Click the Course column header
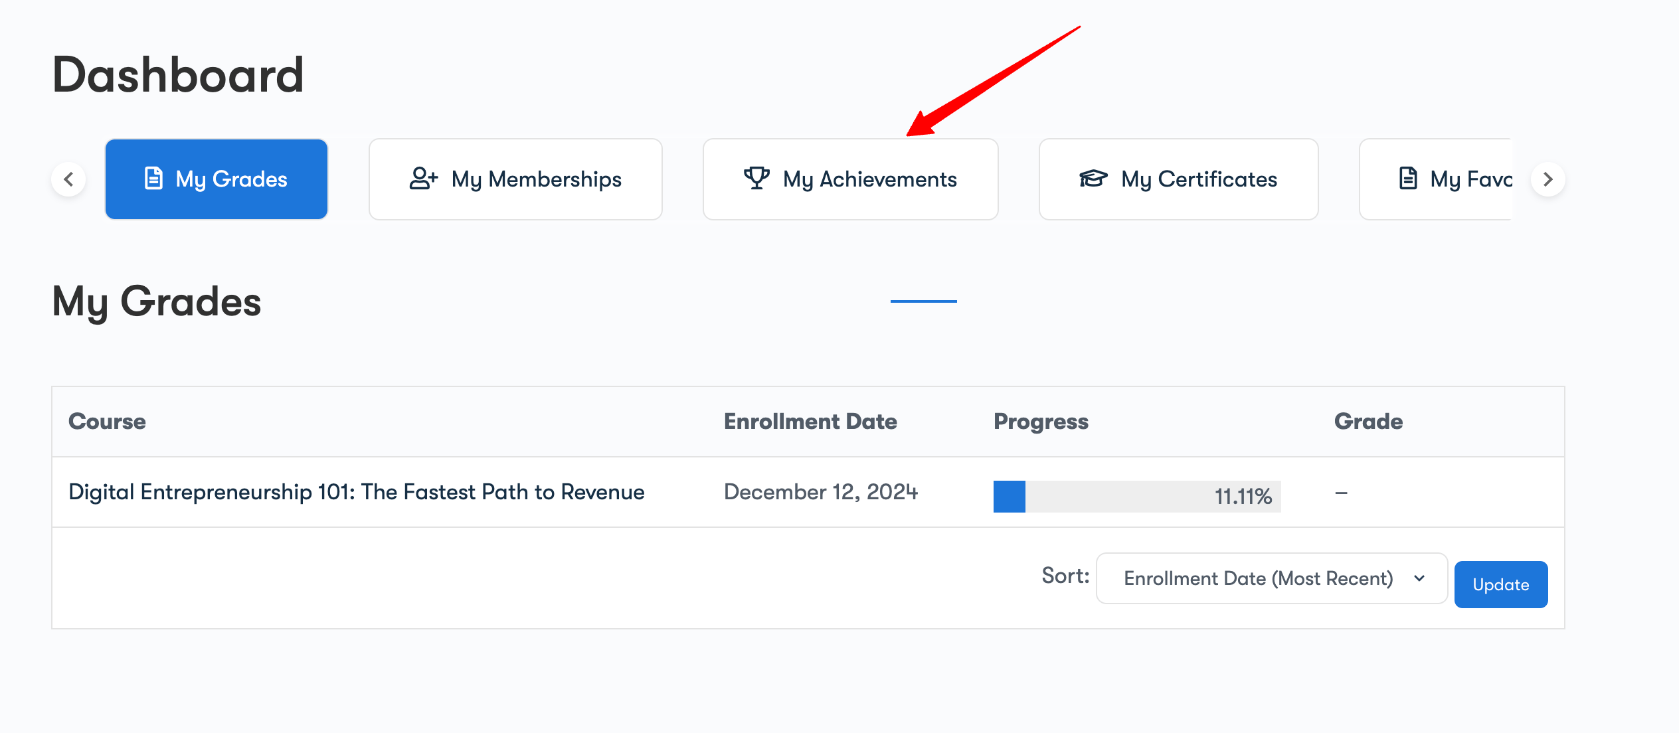1679x733 pixels. pos(107,422)
